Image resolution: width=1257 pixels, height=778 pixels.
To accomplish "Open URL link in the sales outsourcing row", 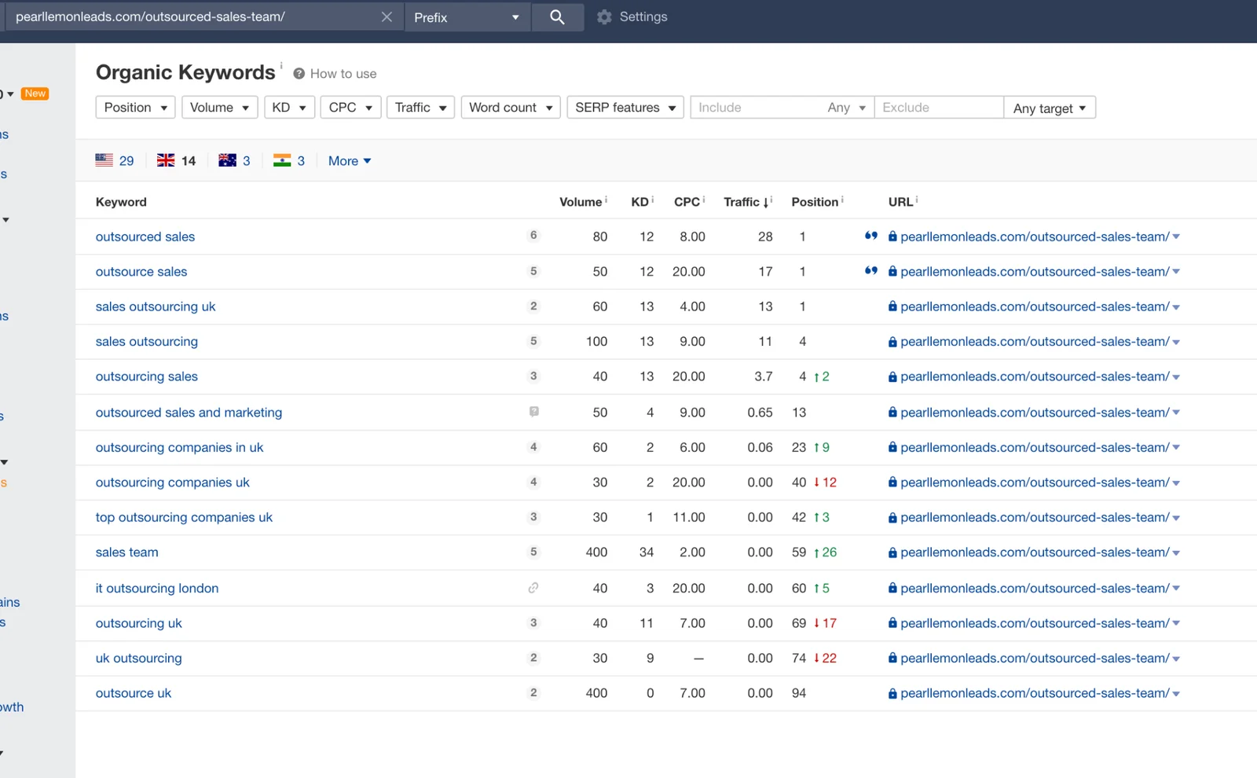I will [x=1035, y=342].
